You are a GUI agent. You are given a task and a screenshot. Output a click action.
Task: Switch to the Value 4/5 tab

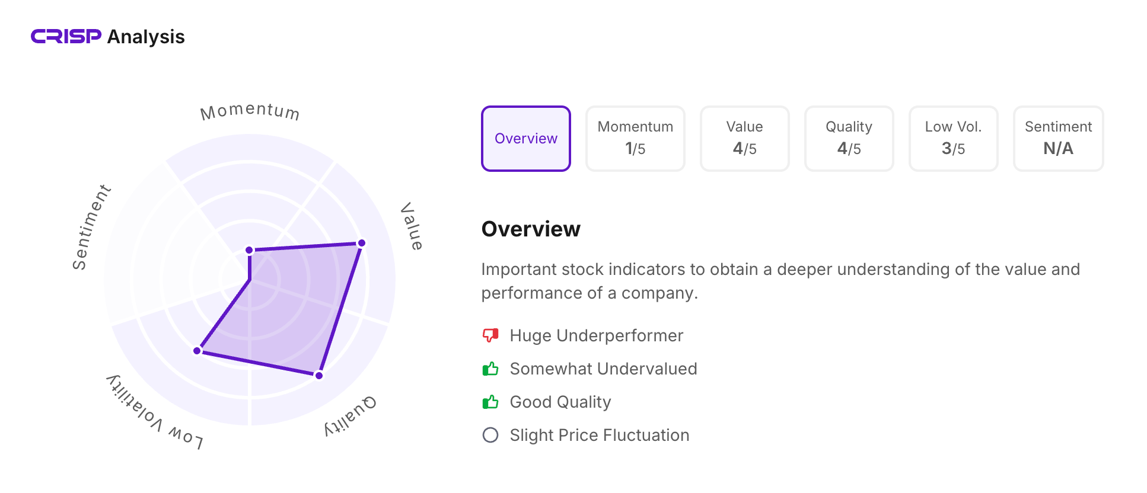click(x=744, y=139)
